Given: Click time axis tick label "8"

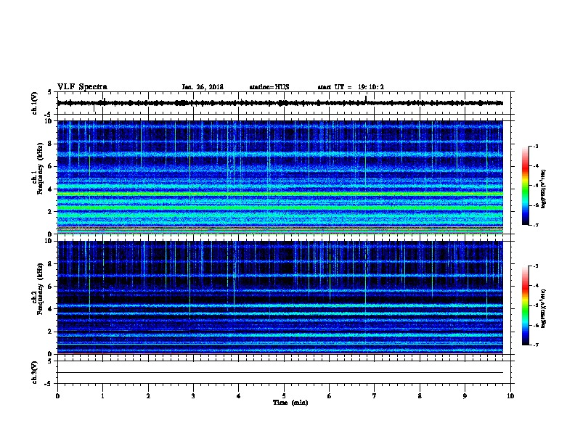Looking at the screenshot, I should (x=420, y=396).
